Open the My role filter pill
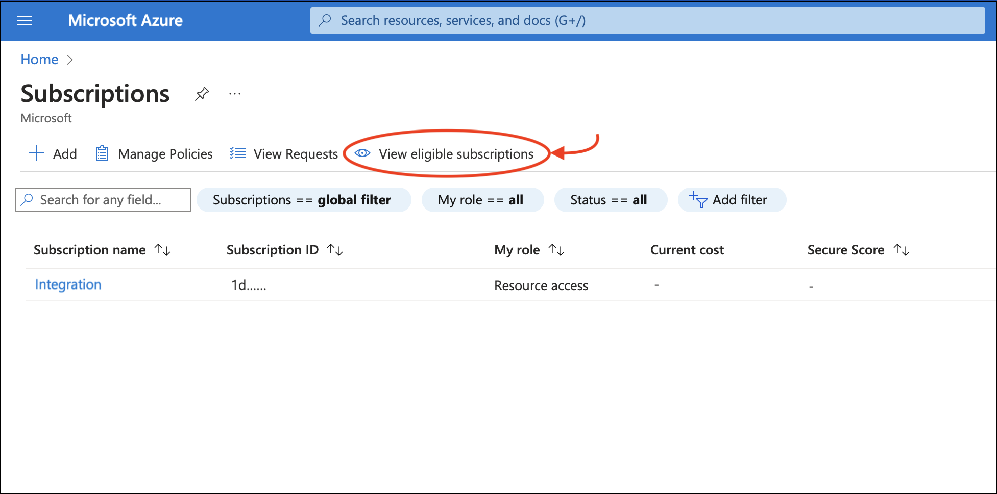Image resolution: width=997 pixels, height=494 pixels. pos(482,200)
